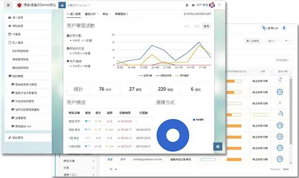
Task: Go to Previous page in back window
Action: 275,169
